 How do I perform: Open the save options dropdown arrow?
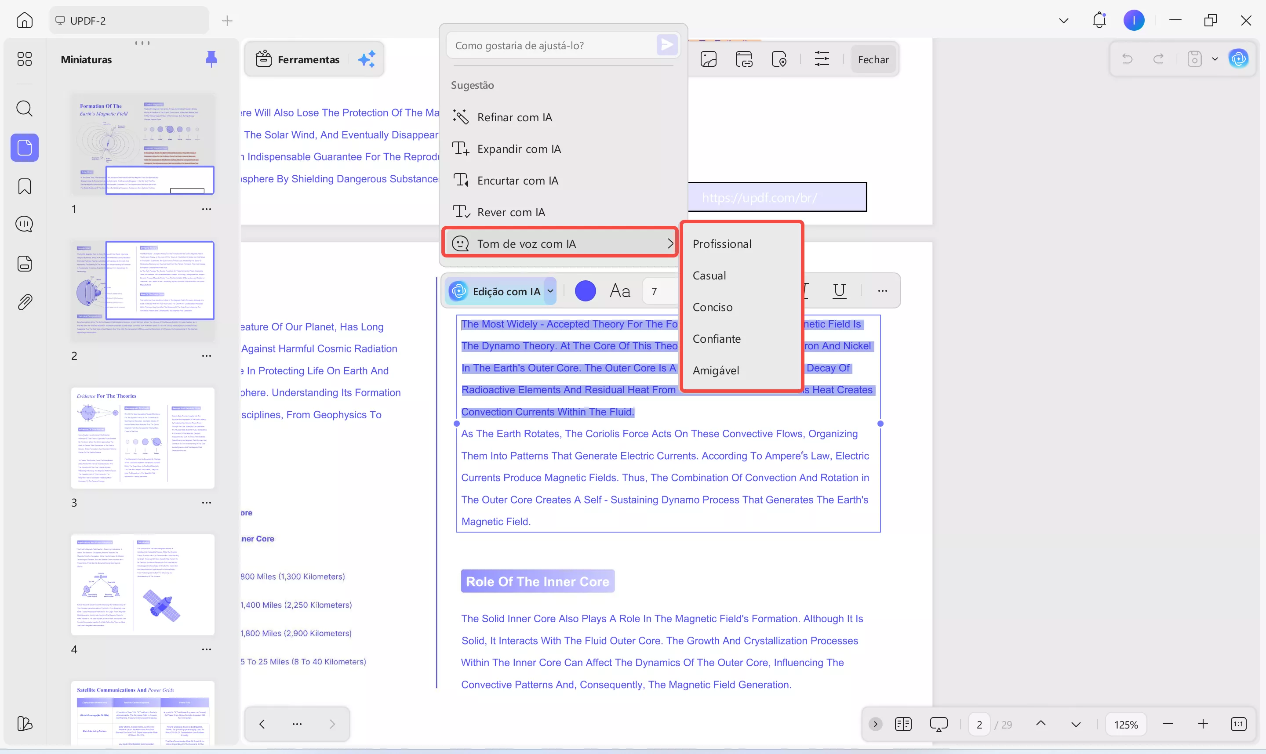pos(1215,59)
